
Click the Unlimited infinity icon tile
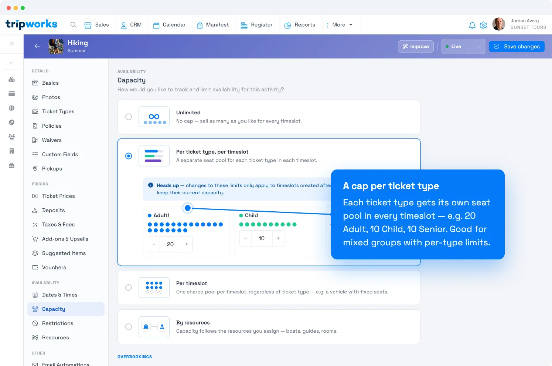154,117
